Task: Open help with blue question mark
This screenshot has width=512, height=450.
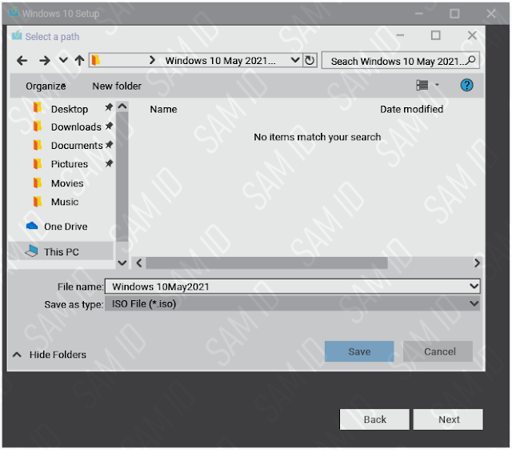Action: pyautogui.click(x=466, y=86)
